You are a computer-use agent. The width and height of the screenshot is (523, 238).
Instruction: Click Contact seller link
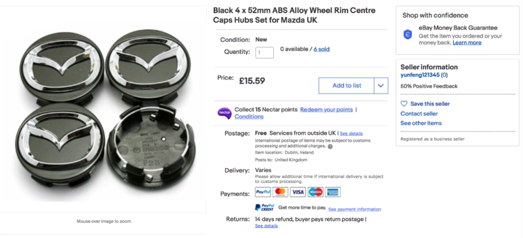419,114
